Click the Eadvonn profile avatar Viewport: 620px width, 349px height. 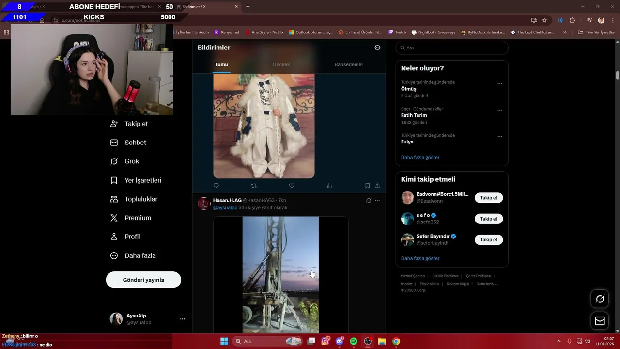408,198
